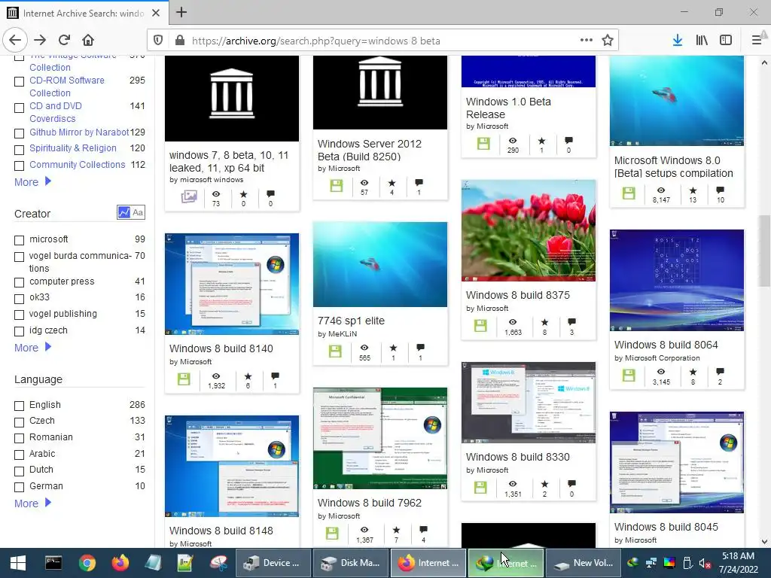771x578 pixels.
Task: Click comments icon on Windows 8 build 8064
Action: pos(720,372)
